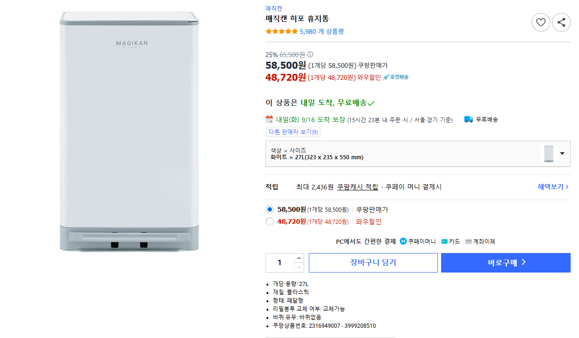Click the five-star rating icons

281,32
